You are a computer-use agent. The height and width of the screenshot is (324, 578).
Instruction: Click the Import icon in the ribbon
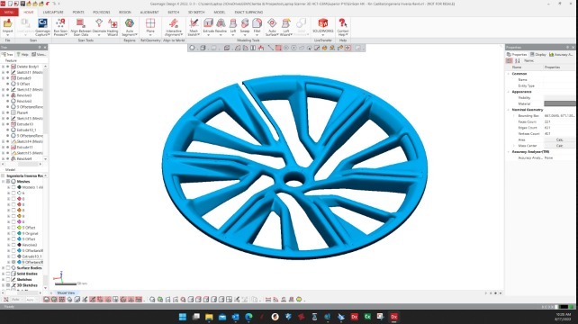(7, 27)
